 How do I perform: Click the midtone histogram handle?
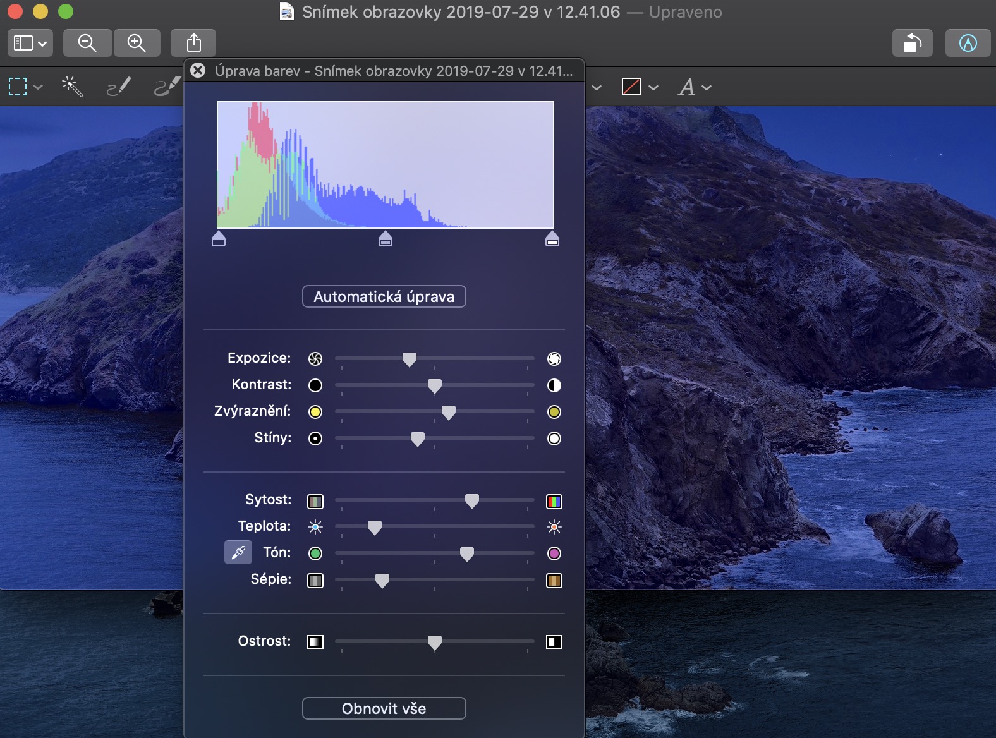[x=386, y=239]
